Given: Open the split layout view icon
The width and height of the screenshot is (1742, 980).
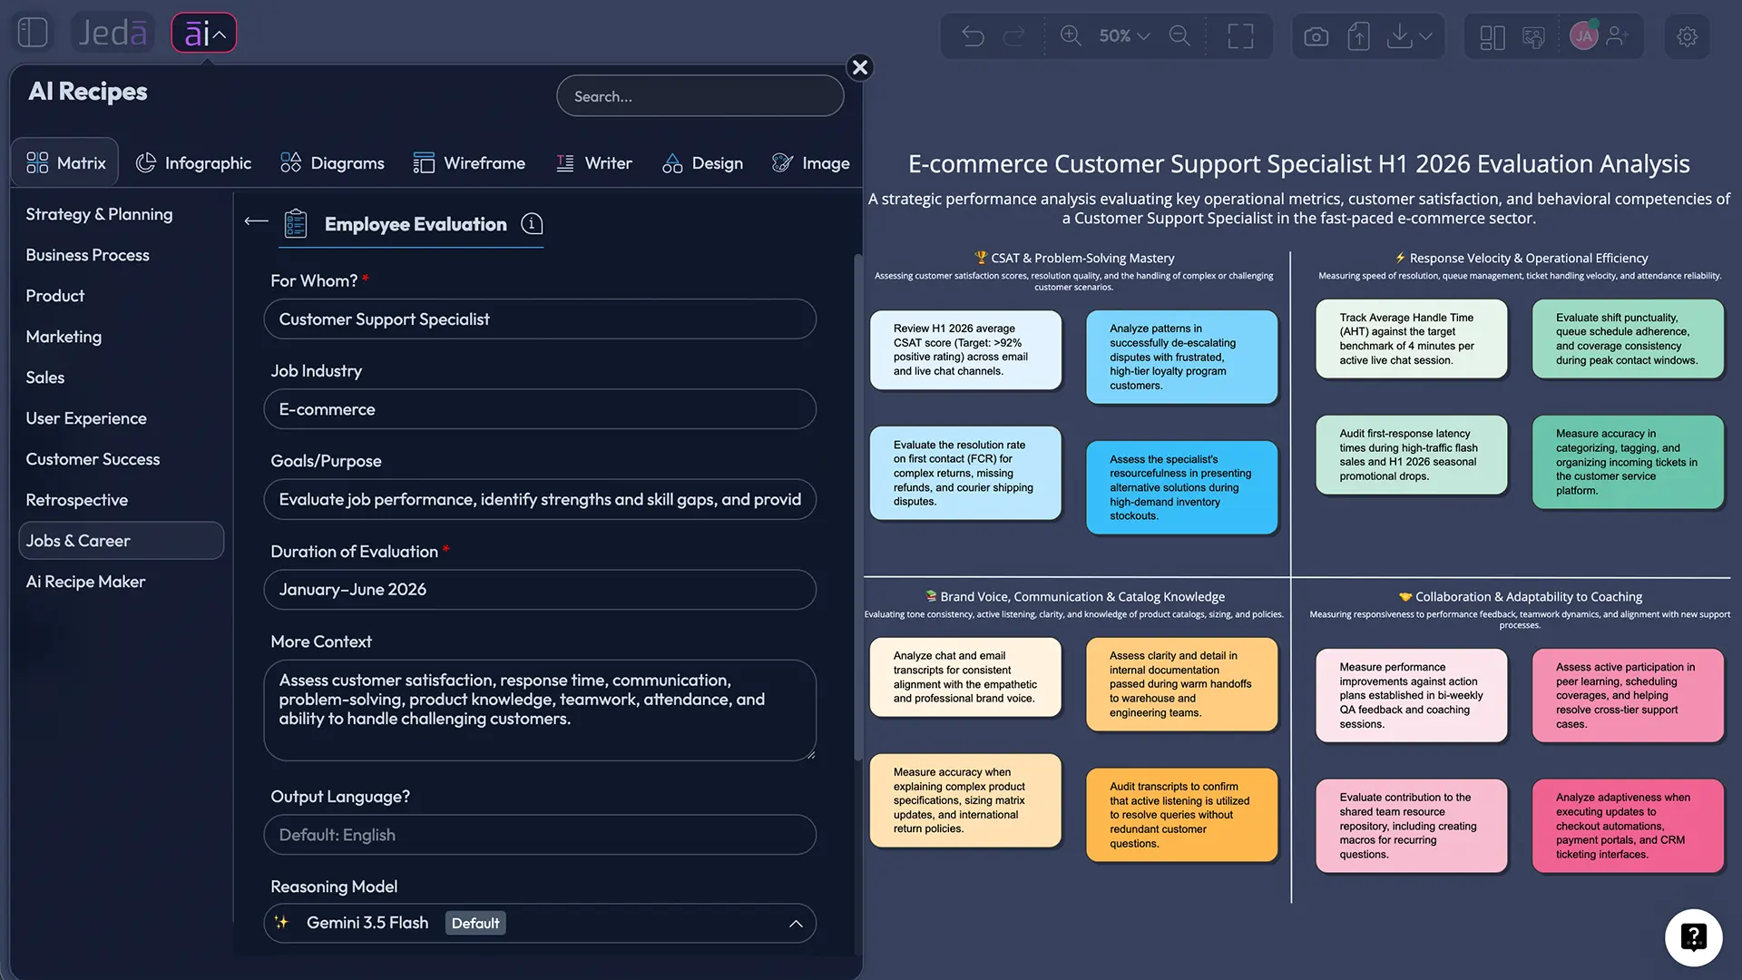Looking at the screenshot, I should point(1492,36).
